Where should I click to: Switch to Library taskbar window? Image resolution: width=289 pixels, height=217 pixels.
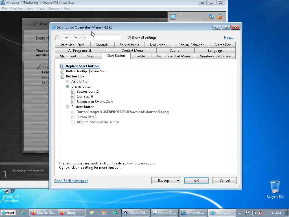click(x=72, y=213)
